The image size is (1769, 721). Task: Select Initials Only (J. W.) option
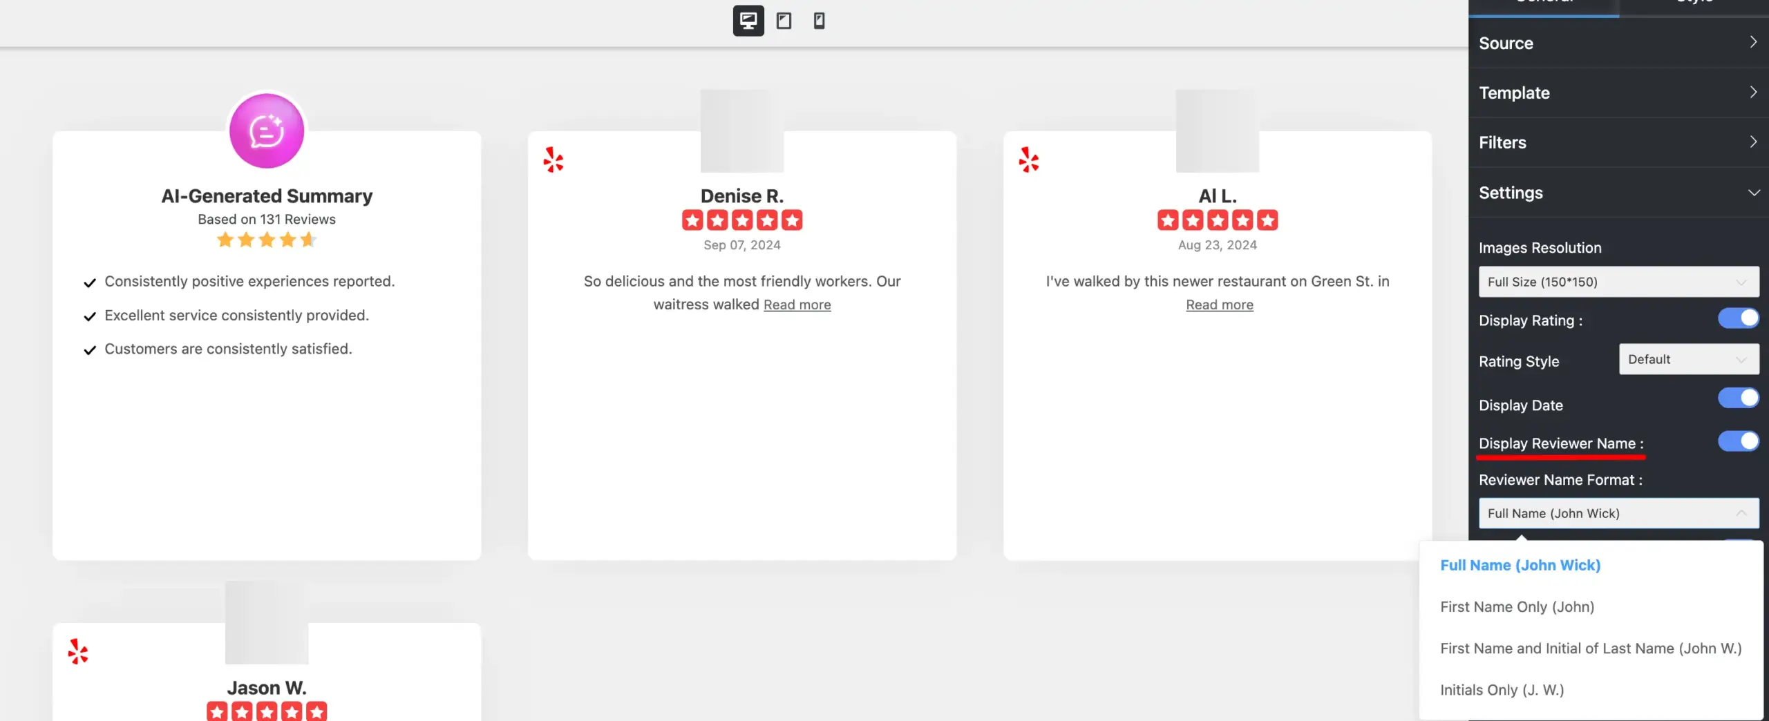(x=1502, y=690)
